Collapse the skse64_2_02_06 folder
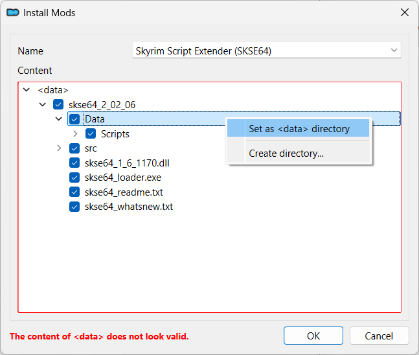Screen dimensions: 419x355 (43, 104)
